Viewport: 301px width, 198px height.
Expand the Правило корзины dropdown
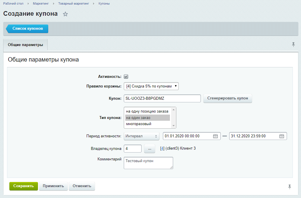click(x=151, y=86)
